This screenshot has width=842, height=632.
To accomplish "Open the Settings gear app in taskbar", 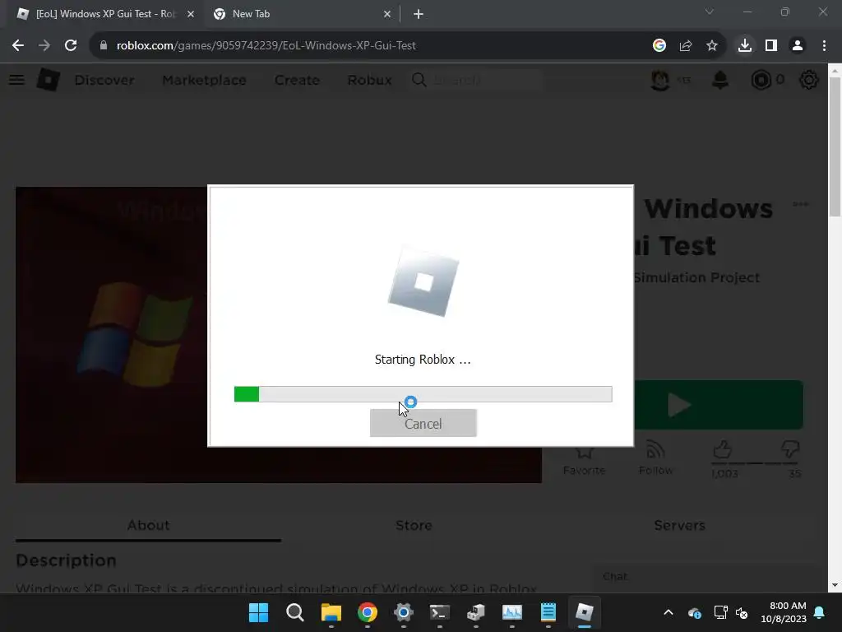I will (403, 612).
